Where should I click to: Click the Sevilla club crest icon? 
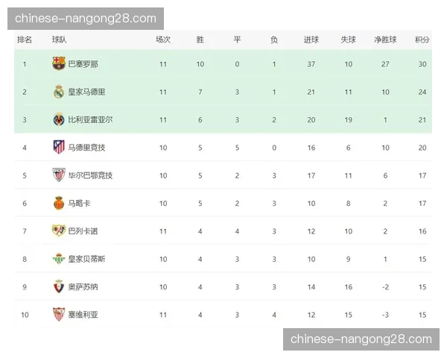coord(59,315)
